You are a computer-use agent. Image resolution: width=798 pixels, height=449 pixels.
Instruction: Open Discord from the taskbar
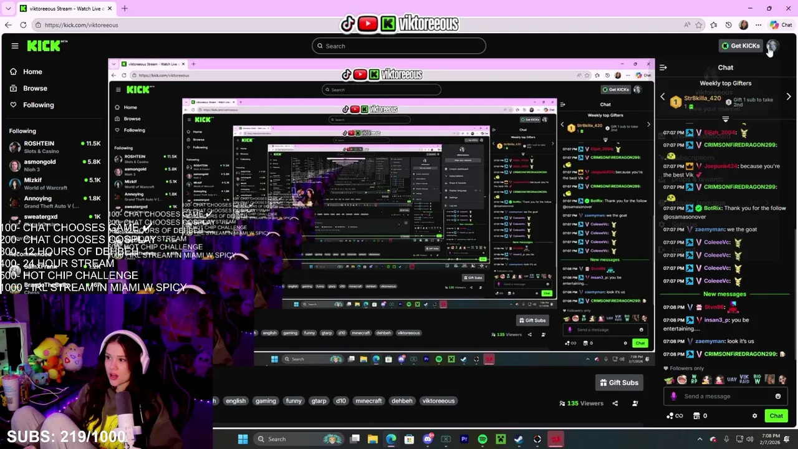[x=428, y=439]
